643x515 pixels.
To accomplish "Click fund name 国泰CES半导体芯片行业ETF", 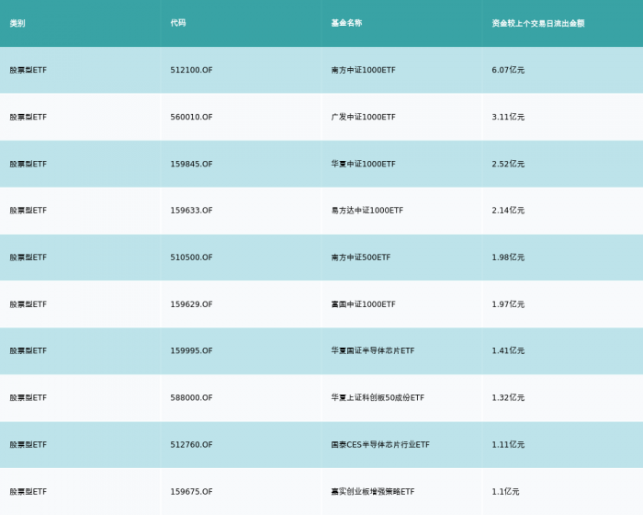I will [x=380, y=445].
